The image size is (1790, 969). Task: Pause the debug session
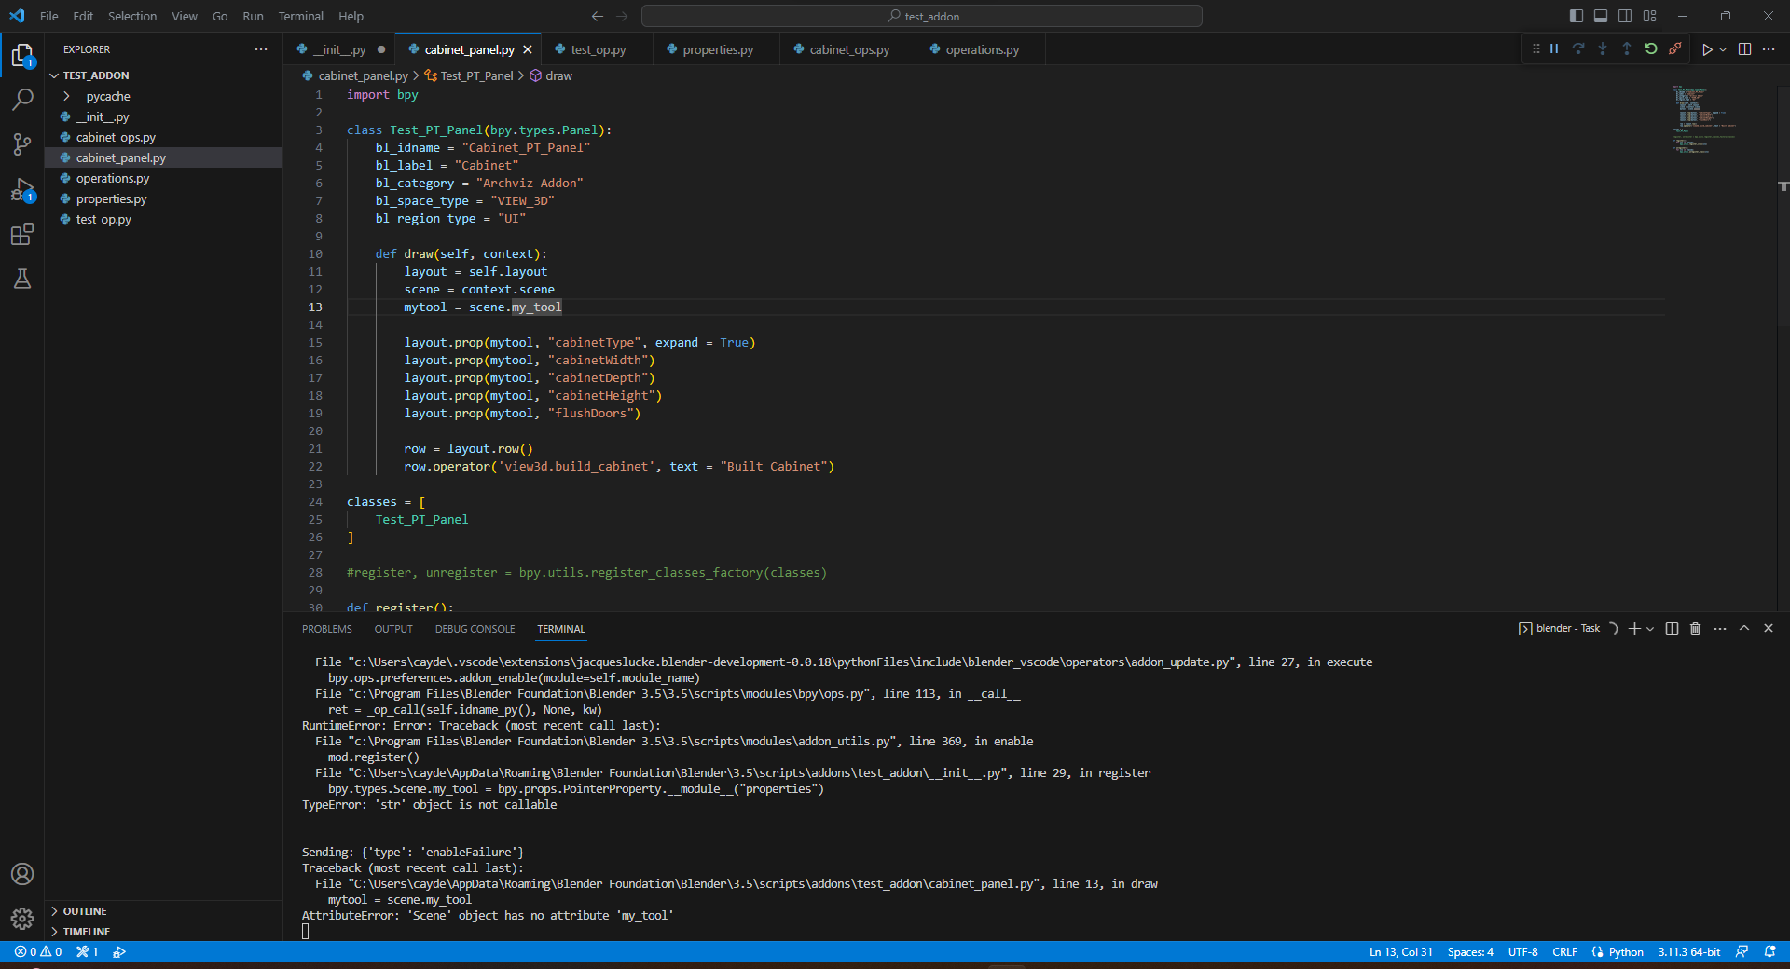(x=1554, y=49)
